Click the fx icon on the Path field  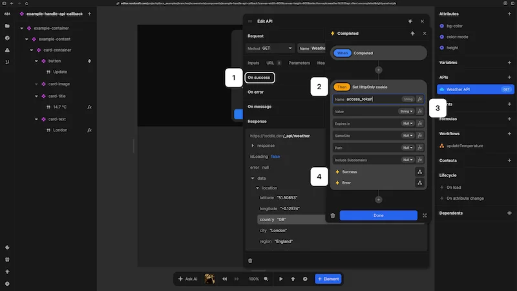[x=419, y=148]
